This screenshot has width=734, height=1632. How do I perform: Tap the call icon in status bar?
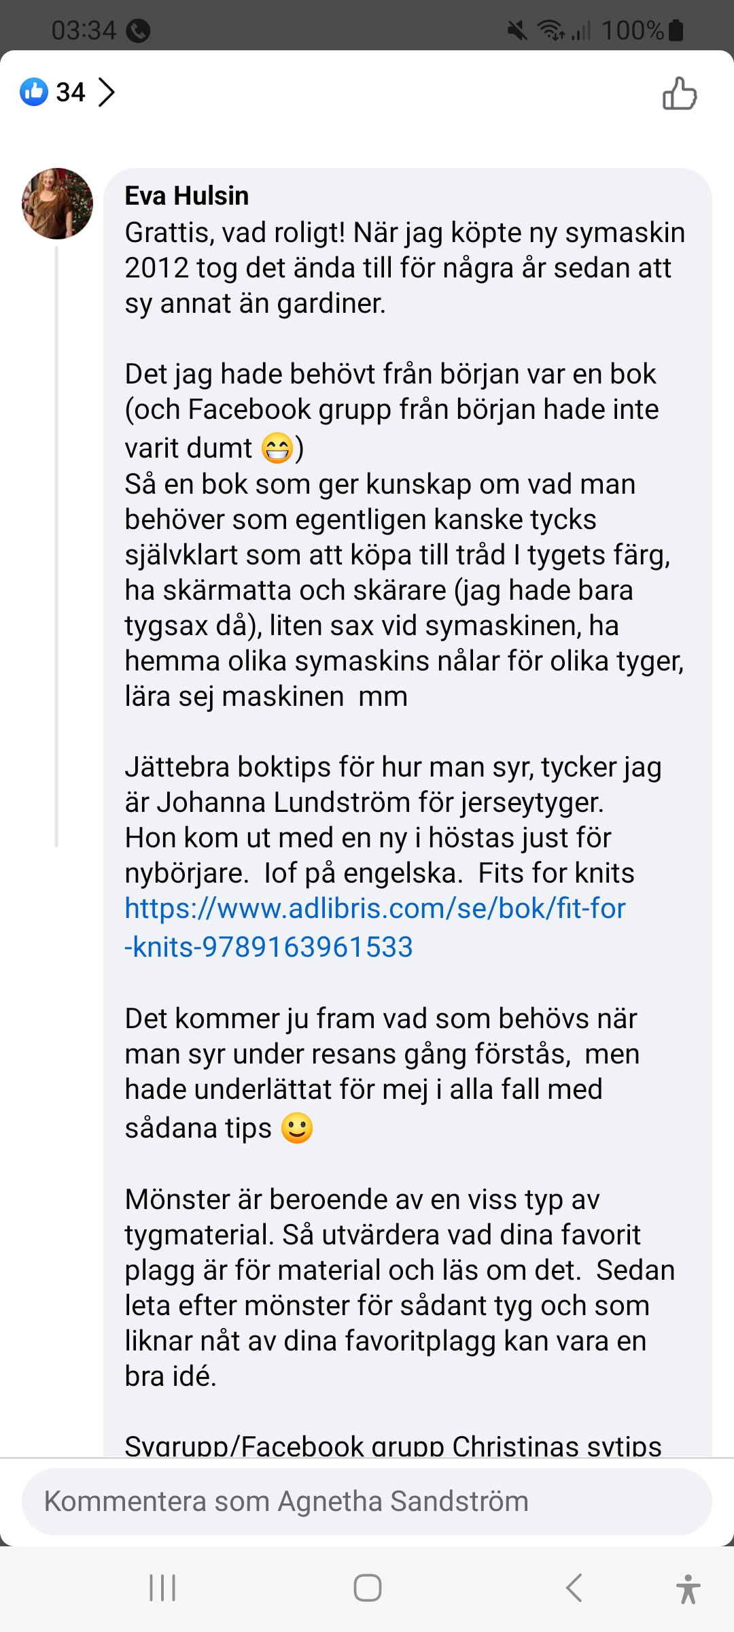point(139,31)
